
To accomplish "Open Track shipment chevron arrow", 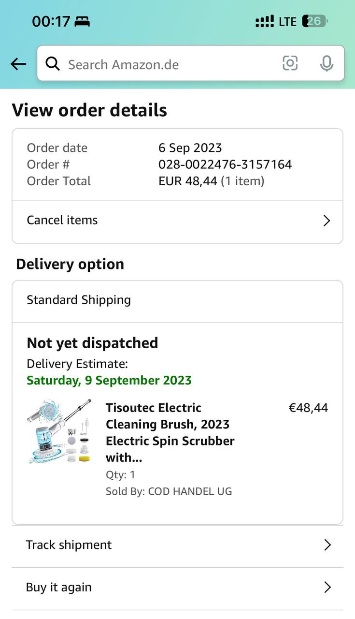I will point(327,545).
